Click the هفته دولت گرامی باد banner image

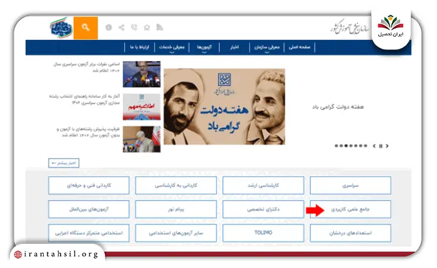(x=224, y=107)
